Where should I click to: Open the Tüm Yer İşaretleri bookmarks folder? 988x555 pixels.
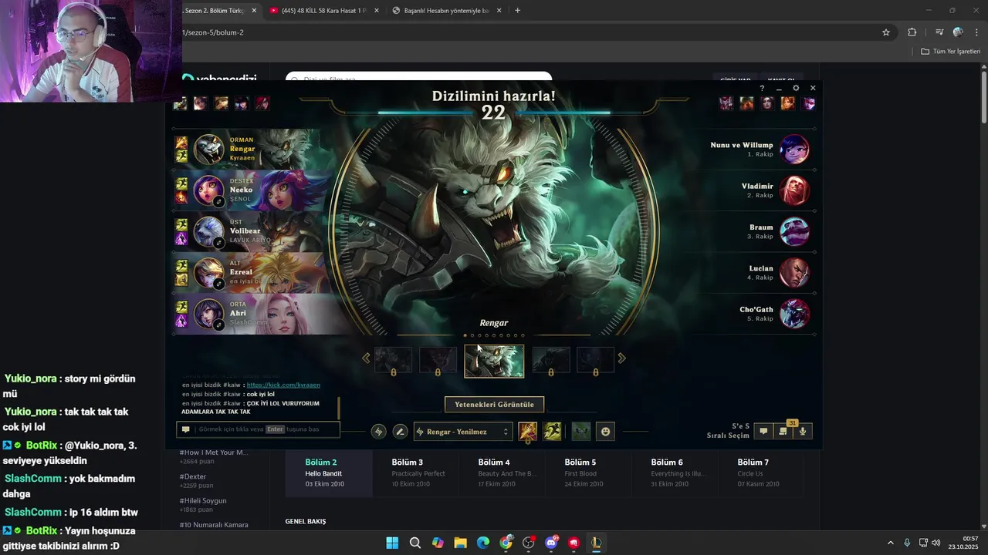[x=950, y=52]
